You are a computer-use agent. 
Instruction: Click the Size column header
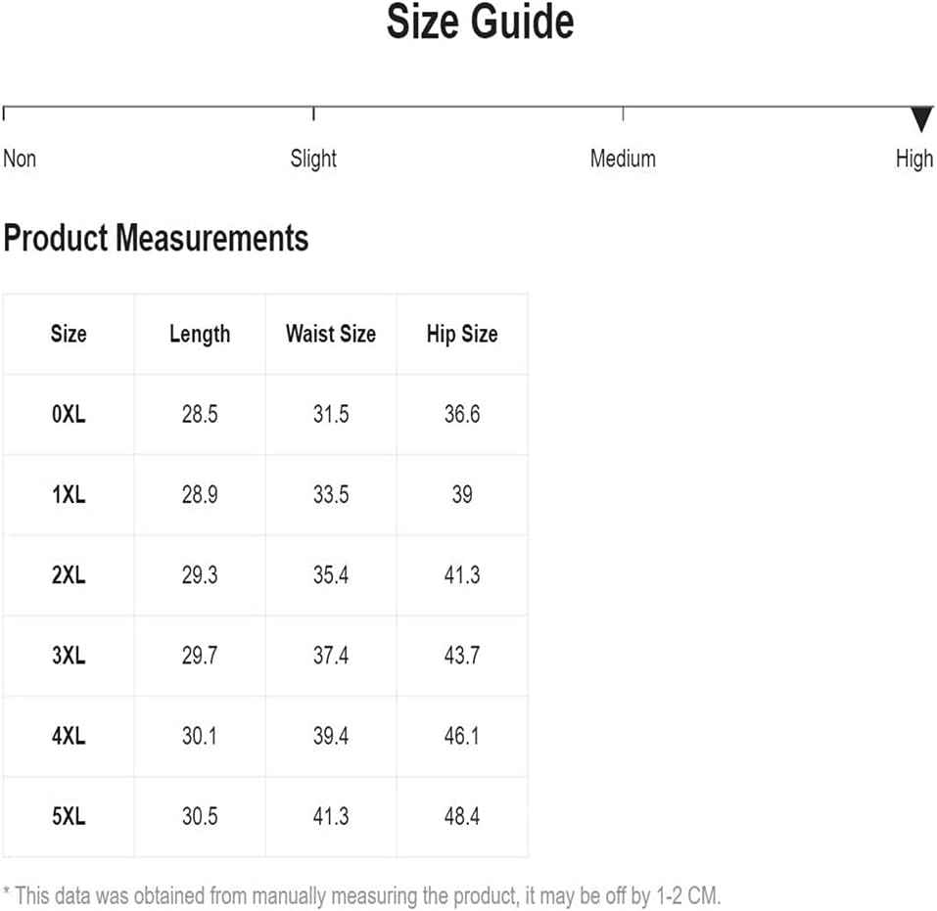[69, 334]
